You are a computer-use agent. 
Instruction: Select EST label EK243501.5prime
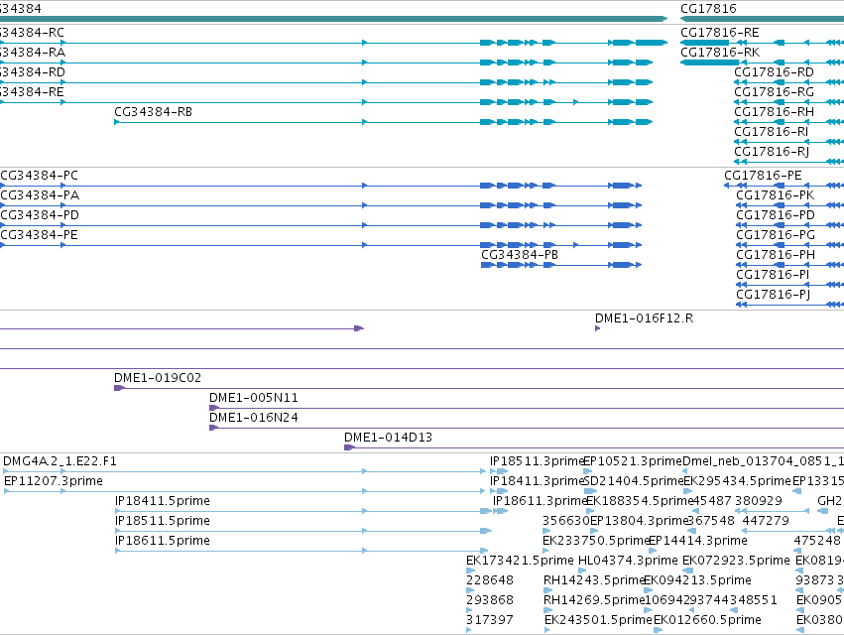pyautogui.click(x=598, y=620)
